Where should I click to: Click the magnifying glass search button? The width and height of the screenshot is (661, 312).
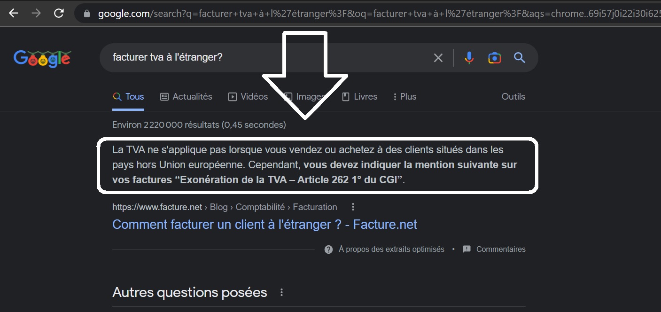click(519, 58)
